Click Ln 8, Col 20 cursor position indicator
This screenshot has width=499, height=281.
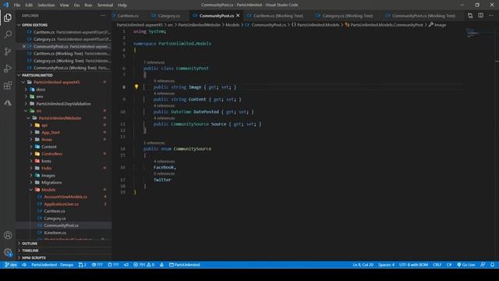pos(363,265)
